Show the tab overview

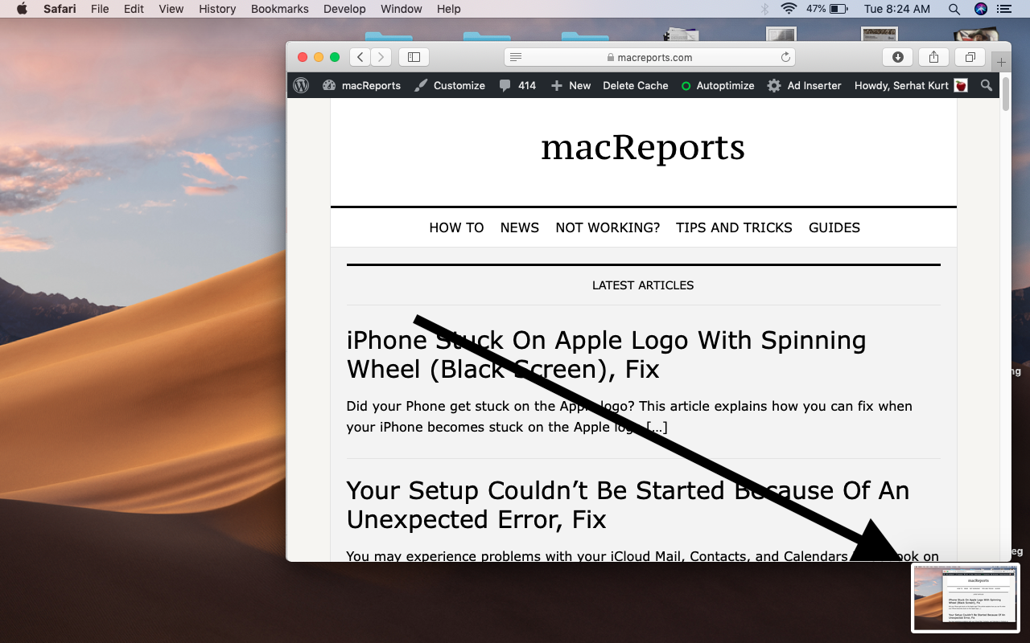click(970, 57)
